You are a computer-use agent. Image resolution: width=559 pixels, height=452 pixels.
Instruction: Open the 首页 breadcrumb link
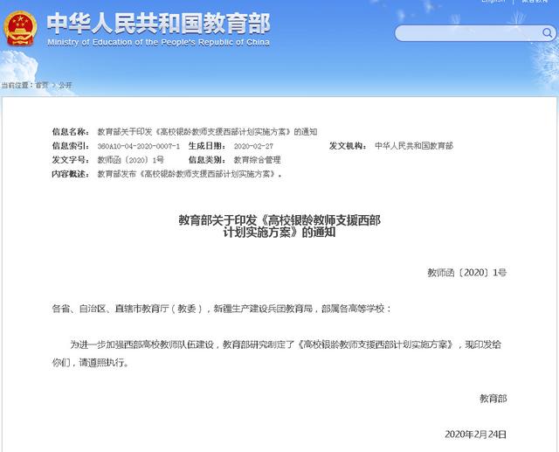[42, 85]
